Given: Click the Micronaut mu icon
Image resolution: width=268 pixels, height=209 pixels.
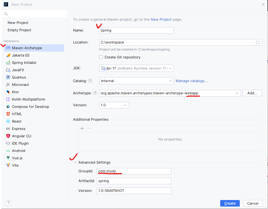Looking at the screenshot, I should (8, 85).
